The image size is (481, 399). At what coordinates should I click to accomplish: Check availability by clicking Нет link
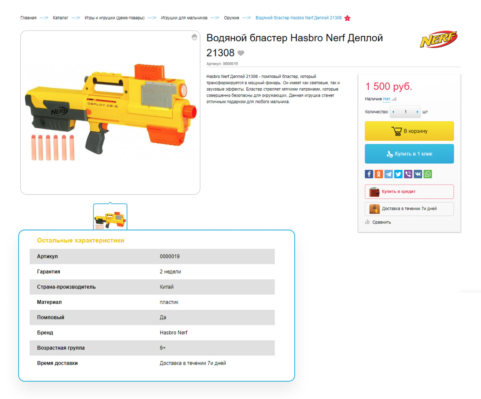[387, 99]
